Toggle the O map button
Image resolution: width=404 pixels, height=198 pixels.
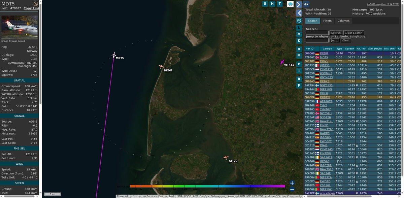coord(299,34)
